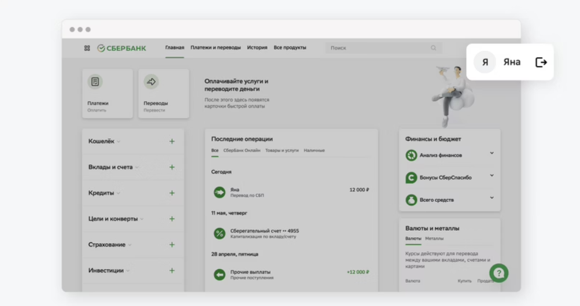Viewport: 580px width, 306px height.
Task: Click the Бонусы СберСпасибо icon
Action: pos(411,178)
